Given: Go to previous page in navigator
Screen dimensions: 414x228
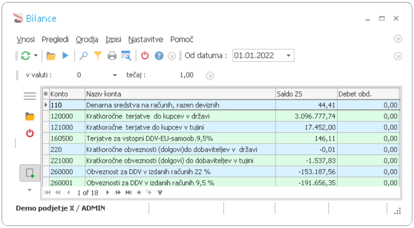Looking at the screenshot, I should coord(58,192).
